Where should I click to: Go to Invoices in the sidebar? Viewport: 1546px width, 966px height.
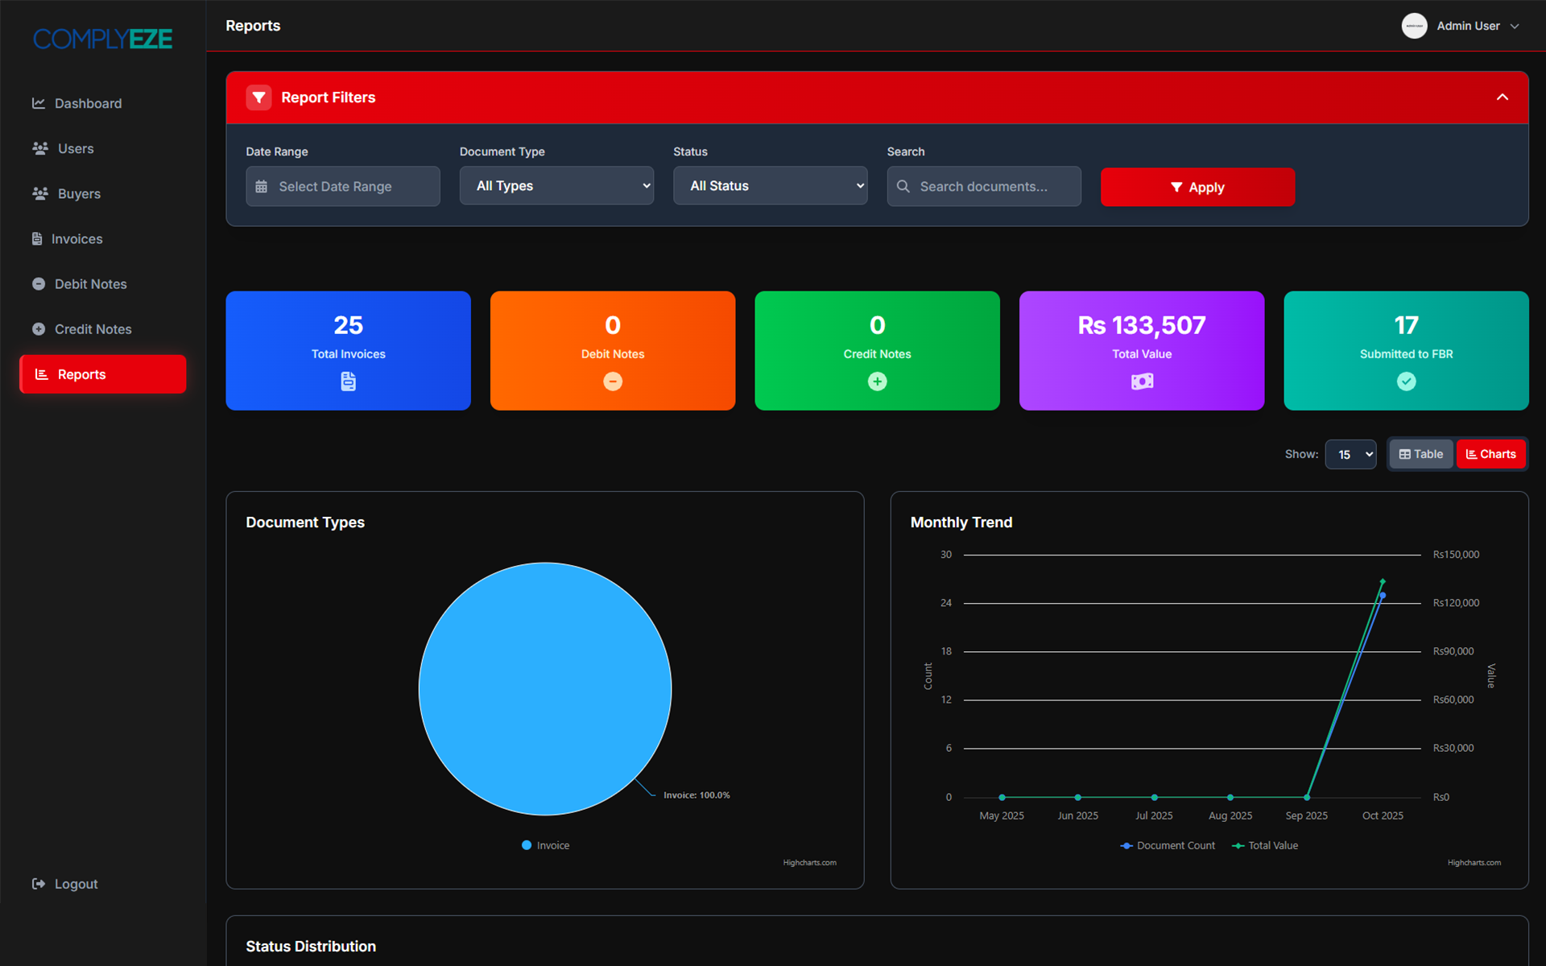[x=76, y=239]
